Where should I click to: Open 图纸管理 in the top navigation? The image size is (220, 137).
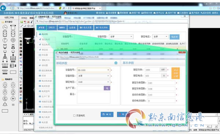(122, 13)
